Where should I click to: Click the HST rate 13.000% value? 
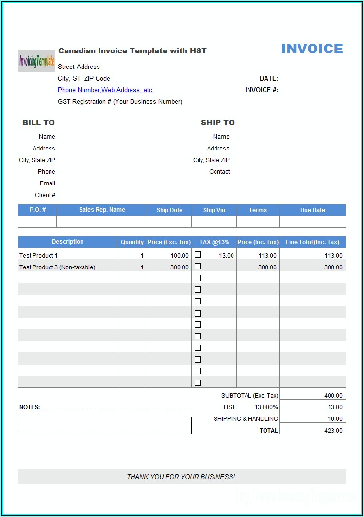tap(266, 407)
